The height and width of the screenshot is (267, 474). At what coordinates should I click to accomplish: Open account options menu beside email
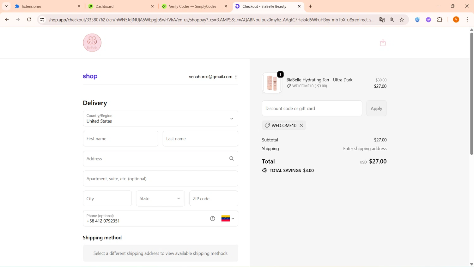pos(236,77)
